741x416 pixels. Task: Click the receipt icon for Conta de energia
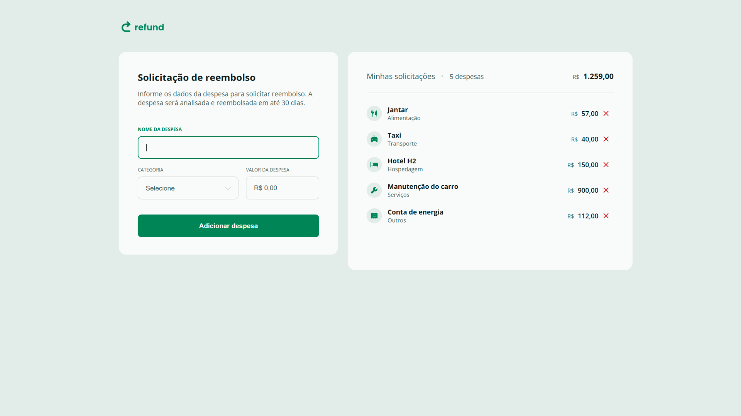(x=374, y=216)
